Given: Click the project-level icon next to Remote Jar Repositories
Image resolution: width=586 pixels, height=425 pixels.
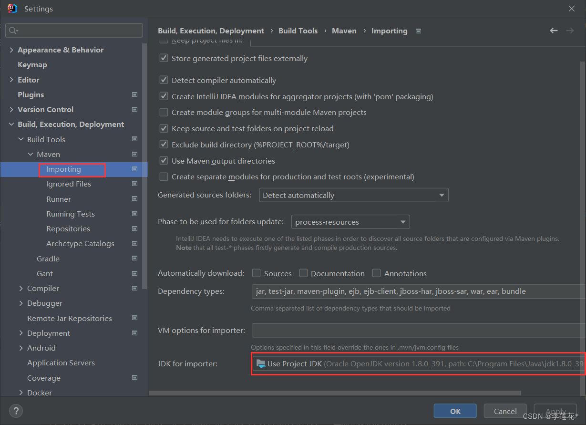Looking at the screenshot, I should coord(135,318).
